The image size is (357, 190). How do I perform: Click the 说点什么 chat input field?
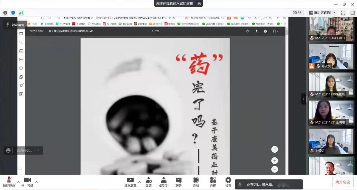(24, 151)
